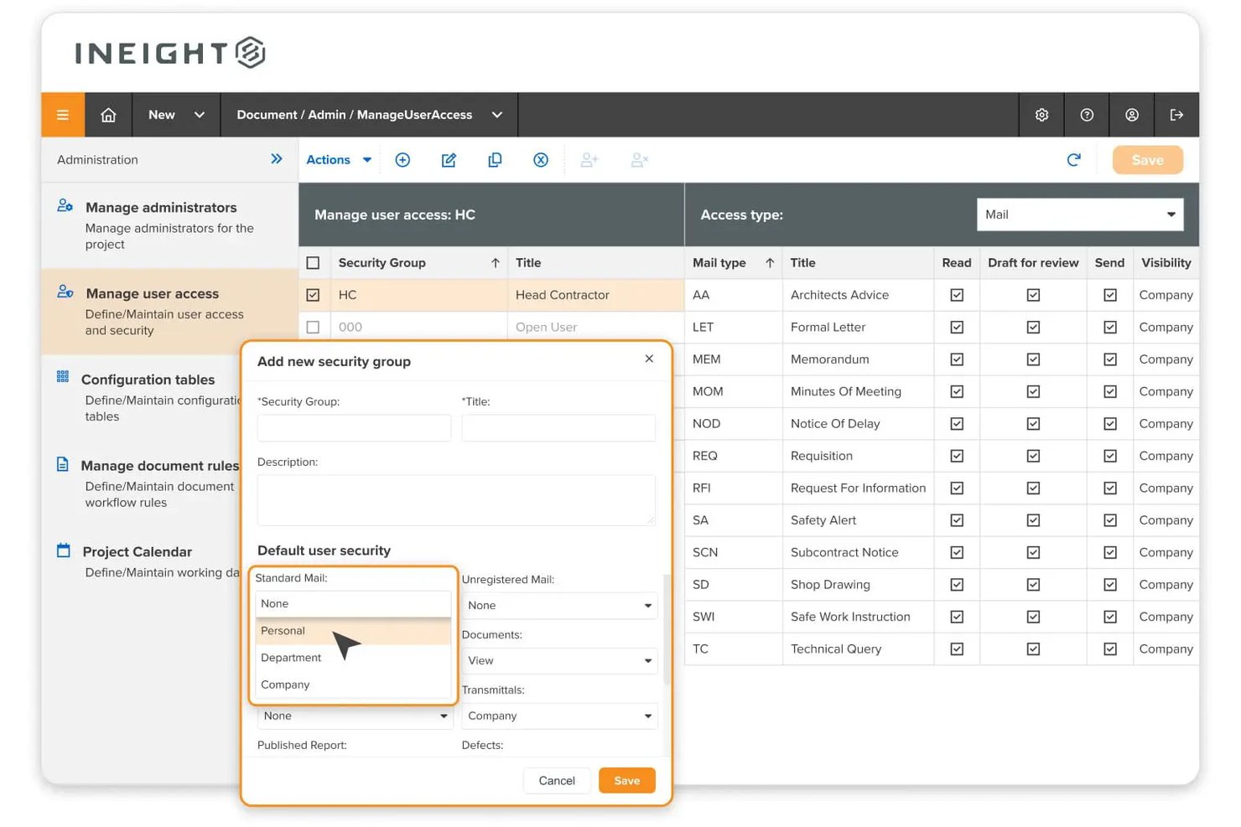Click the remove user toolbar icon

click(x=640, y=160)
